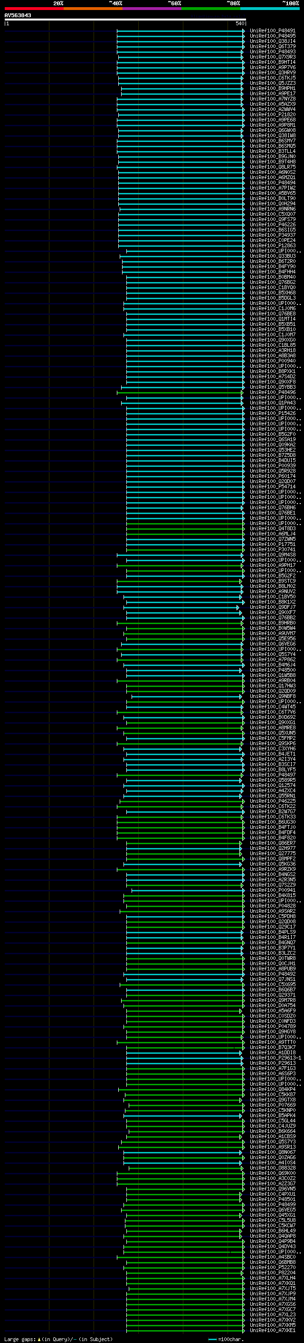
Task: Select the query name AV563843
Action: [18, 15]
